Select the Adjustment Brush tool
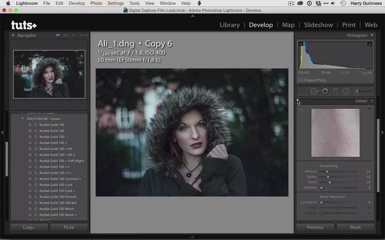 (x=363, y=91)
